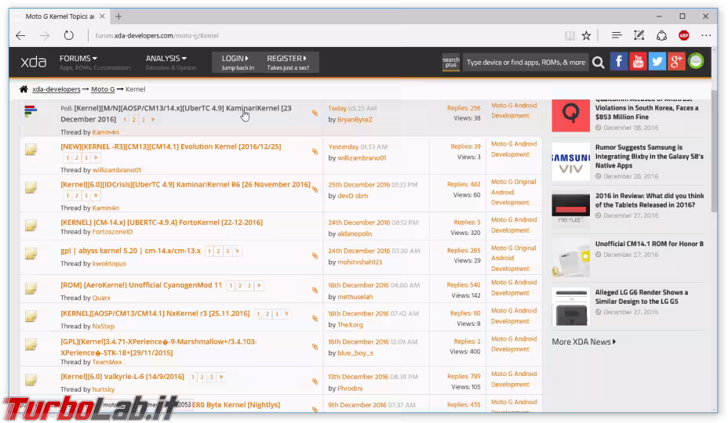728x423 pixels.
Task: Read Unofficial CM14.1 ROM for Honor 8
Action: pos(649,244)
